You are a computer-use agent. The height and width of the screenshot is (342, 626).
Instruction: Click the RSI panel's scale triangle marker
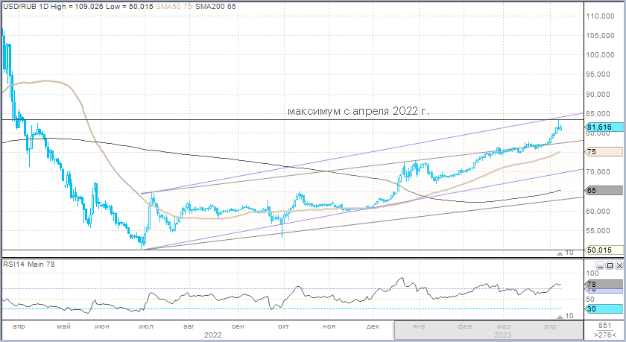[560, 316]
